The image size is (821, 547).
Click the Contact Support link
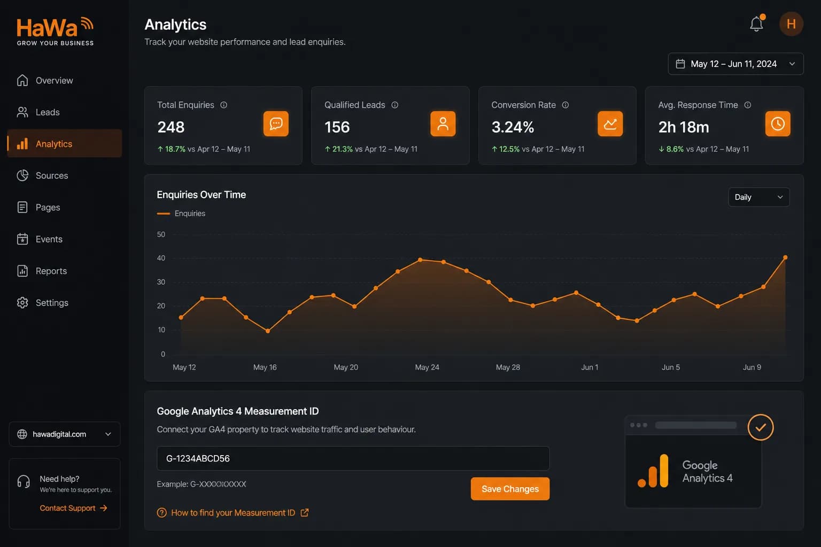point(74,508)
